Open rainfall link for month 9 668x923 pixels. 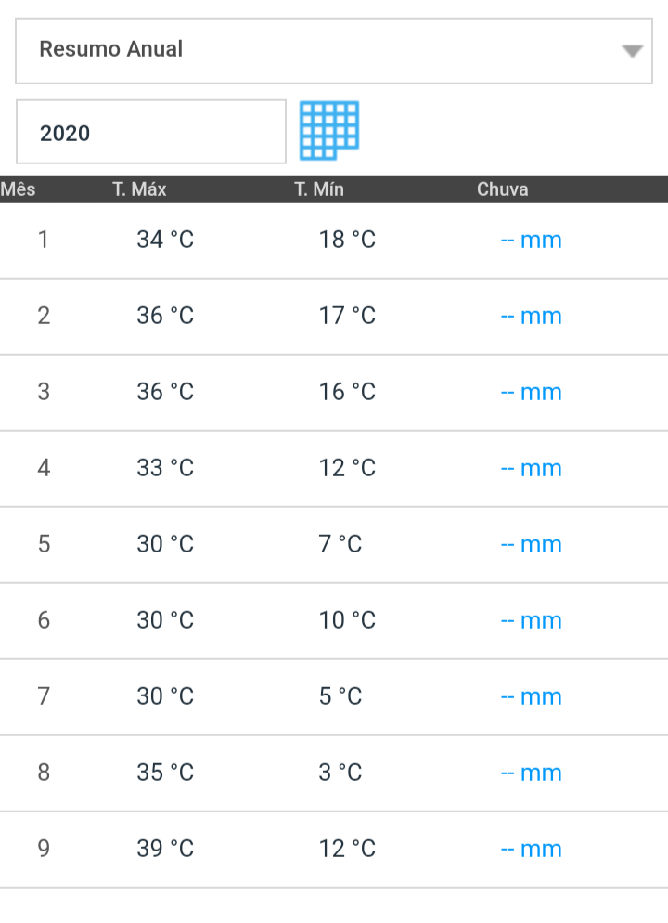click(531, 849)
